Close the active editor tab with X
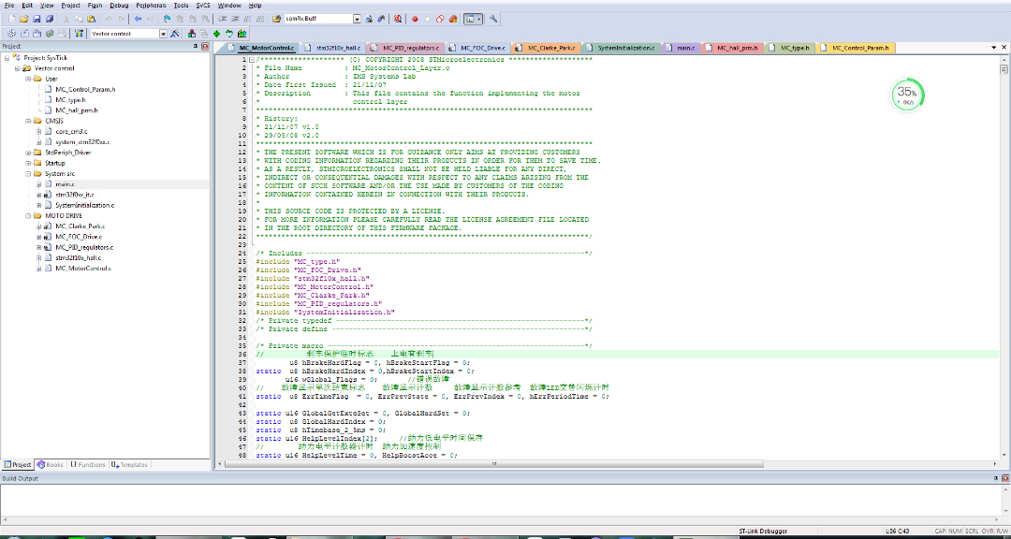The height and width of the screenshot is (539, 1011). [x=1004, y=47]
